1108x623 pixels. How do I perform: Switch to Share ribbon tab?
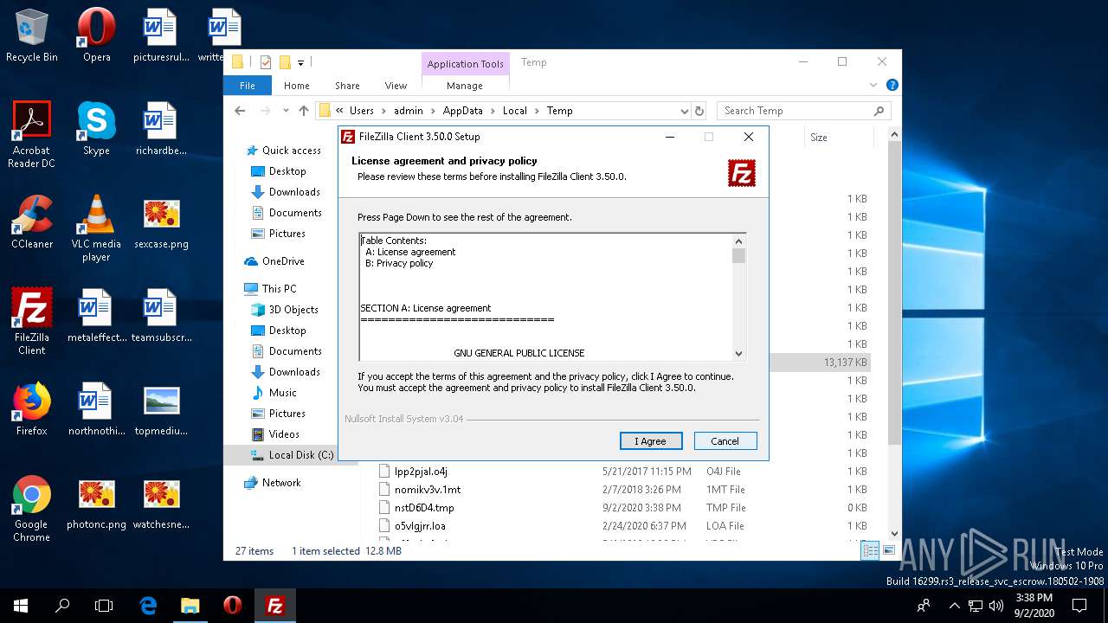[x=347, y=86]
